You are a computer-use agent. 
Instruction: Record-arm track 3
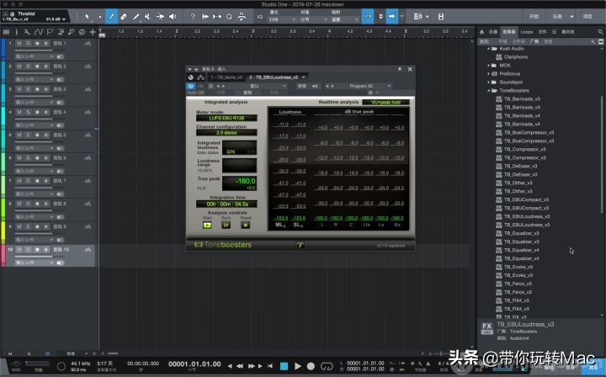coord(37,89)
